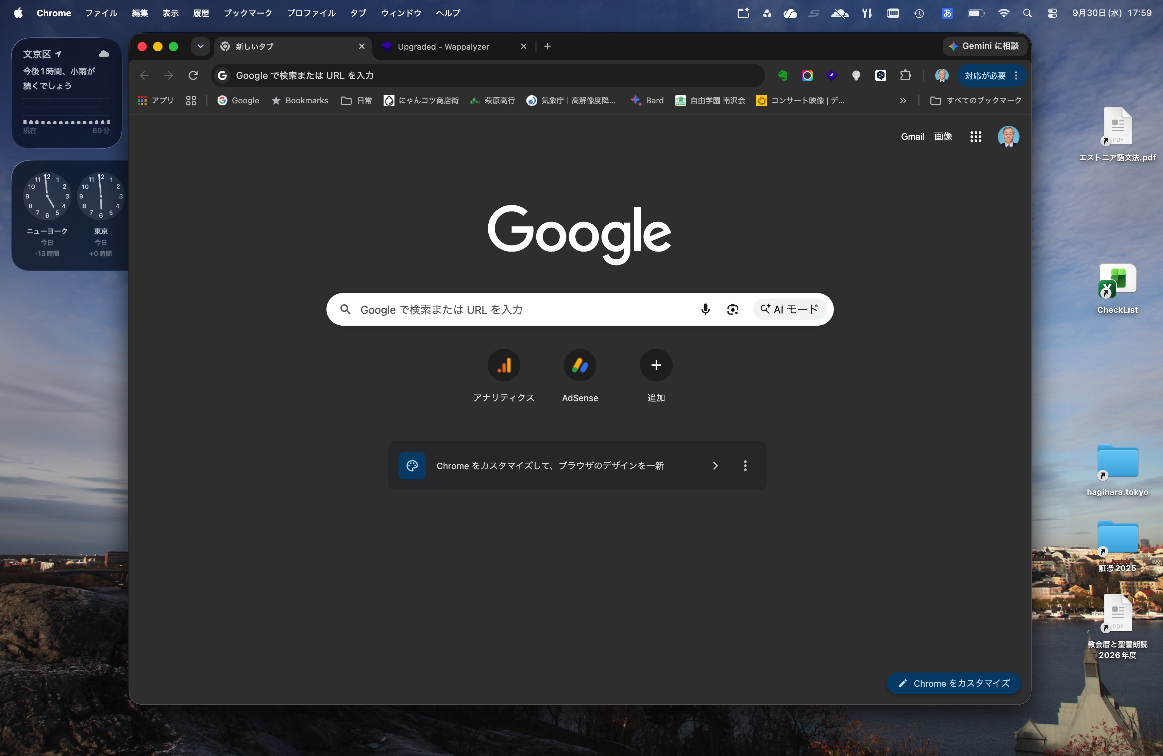Open the にゃんコツ商店街 bookmark
Viewport: 1163px width, 756px height.
(x=421, y=101)
